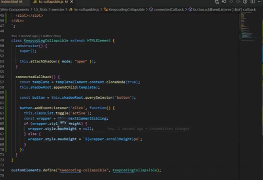This screenshot has width=263, height=180.
Task: Click the <slot></slot> tag on line 45
Action: coord(29,15)
